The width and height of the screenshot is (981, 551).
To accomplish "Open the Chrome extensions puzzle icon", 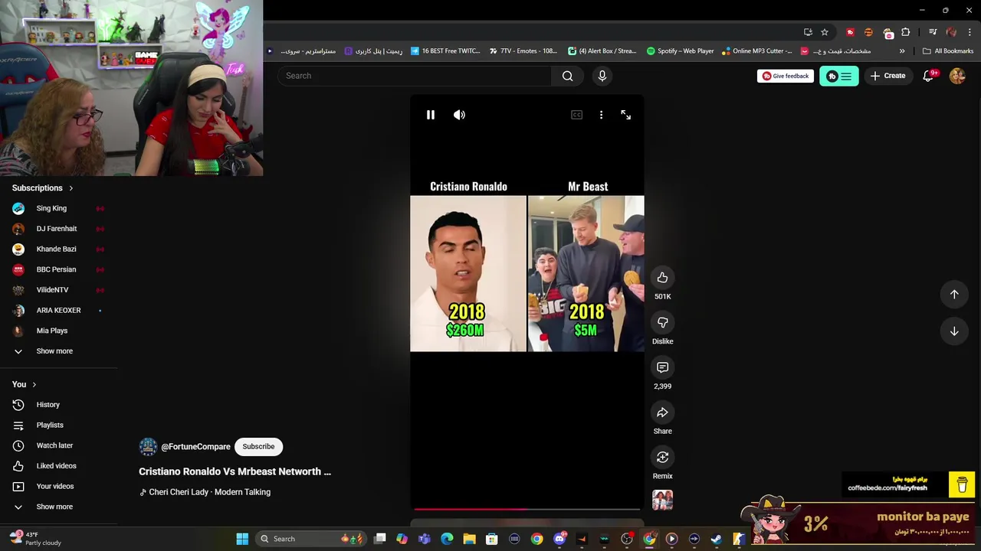I will point(906,32).
